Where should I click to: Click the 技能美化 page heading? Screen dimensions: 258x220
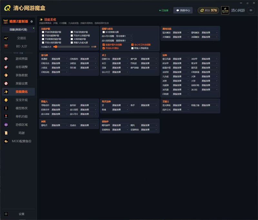click(x=50, y=20)
